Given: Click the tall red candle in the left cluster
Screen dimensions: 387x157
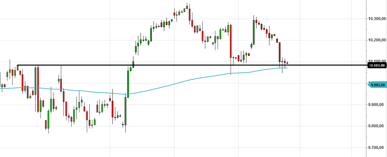Looking at the screenshot, I should [38, 89].
